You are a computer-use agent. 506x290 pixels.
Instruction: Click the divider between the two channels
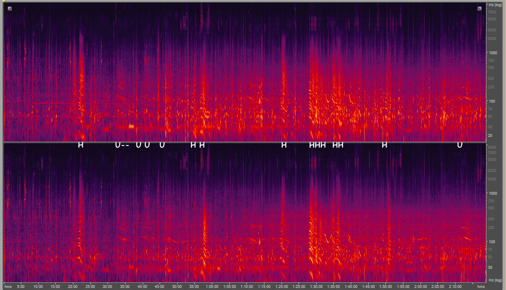[x=244, y=142]
